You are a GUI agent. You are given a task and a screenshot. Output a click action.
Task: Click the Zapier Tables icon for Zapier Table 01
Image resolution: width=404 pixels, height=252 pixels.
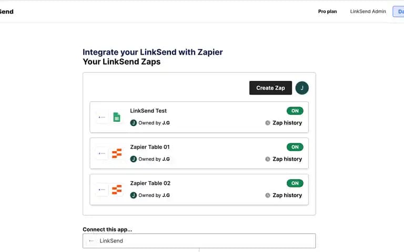click(117, 153)
